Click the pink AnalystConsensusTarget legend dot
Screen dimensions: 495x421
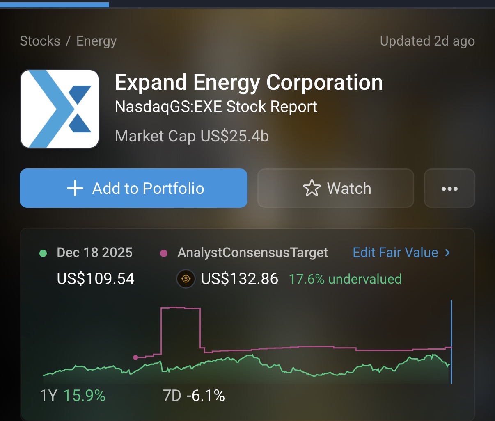pos(164,253)
